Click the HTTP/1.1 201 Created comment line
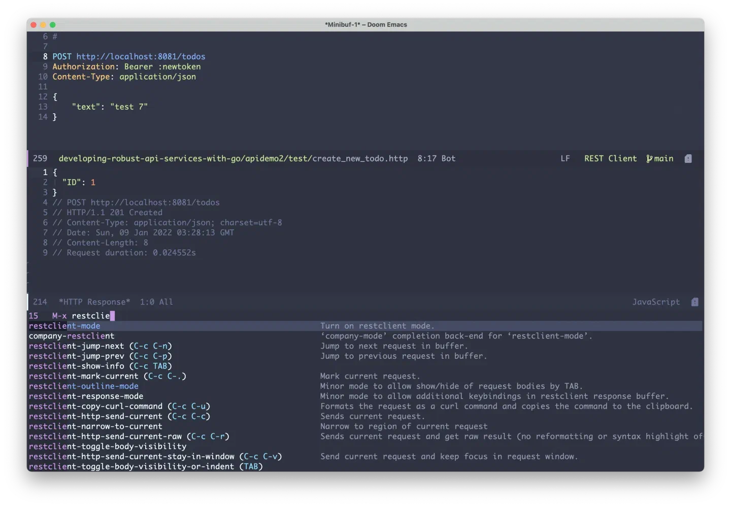 [108, 213]
